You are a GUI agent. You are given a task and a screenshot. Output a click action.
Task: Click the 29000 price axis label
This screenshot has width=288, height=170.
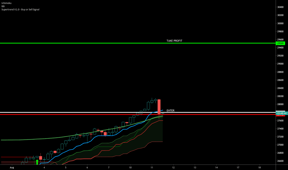pos(280,64)
